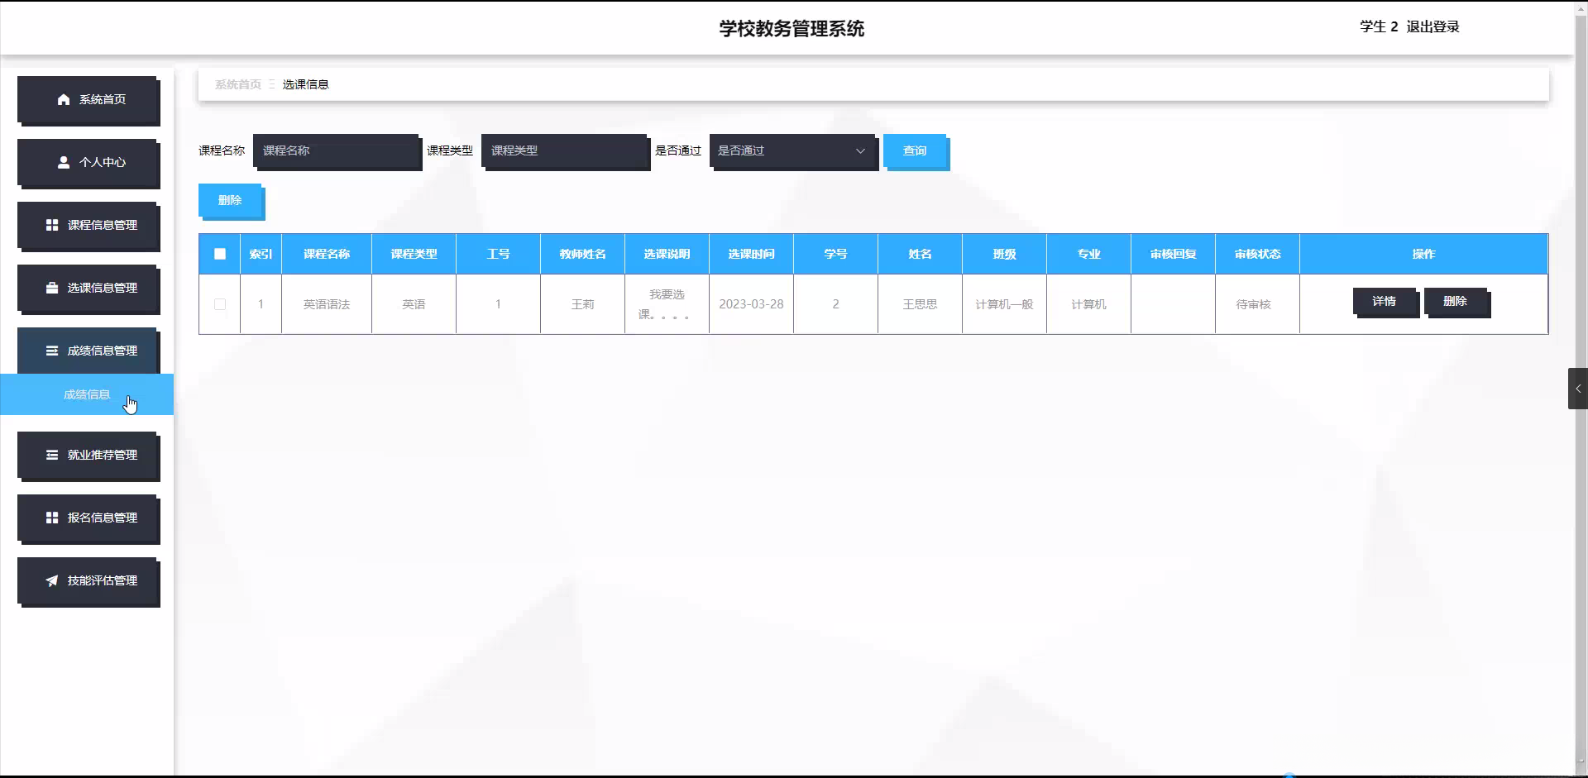Tick the checkbox for the 英语语法 row
Screen dimensions: 1588x778
[220, 304]
